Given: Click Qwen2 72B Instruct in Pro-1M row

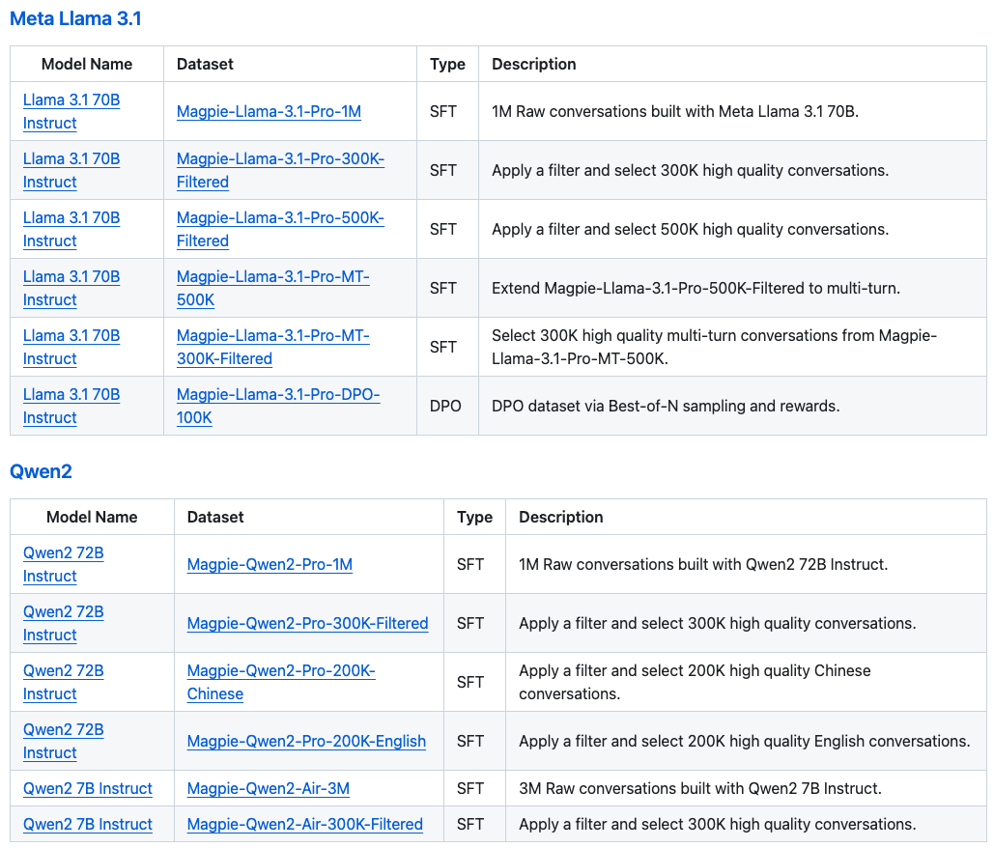Looking at the screenshot, I should click(x=63, y=553).
